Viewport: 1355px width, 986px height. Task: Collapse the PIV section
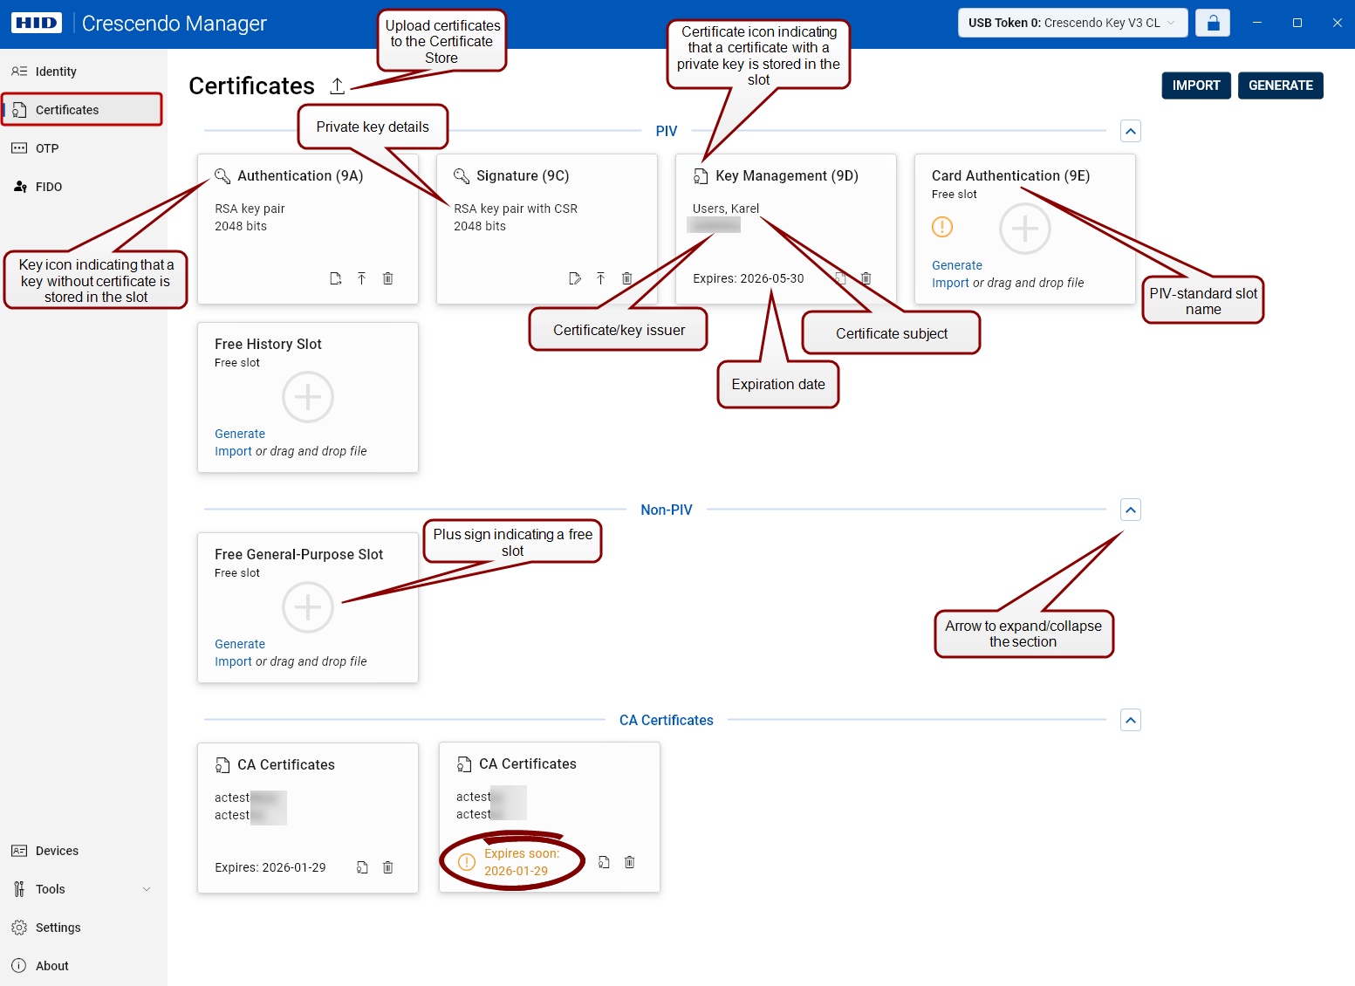[1130, 132]
